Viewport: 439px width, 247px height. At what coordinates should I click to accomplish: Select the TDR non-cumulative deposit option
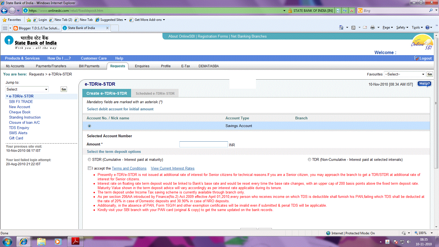pos(310,159)
